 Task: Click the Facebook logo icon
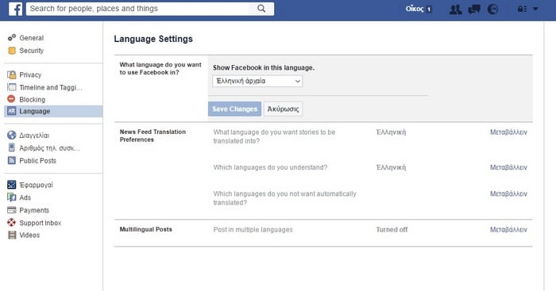pos(15,9)
